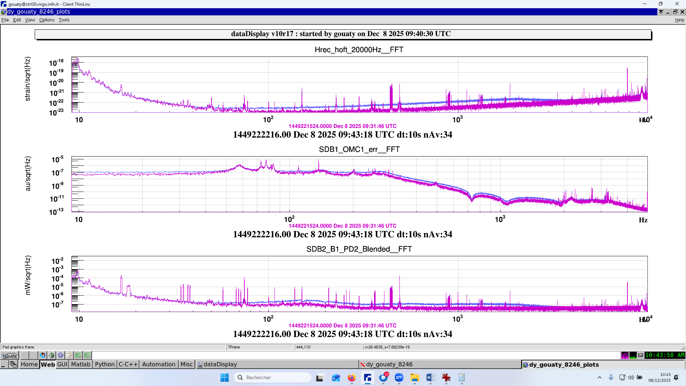This screenshot has height=386, width=686.
Task: Open the Options menu
Action: [47, 20]
